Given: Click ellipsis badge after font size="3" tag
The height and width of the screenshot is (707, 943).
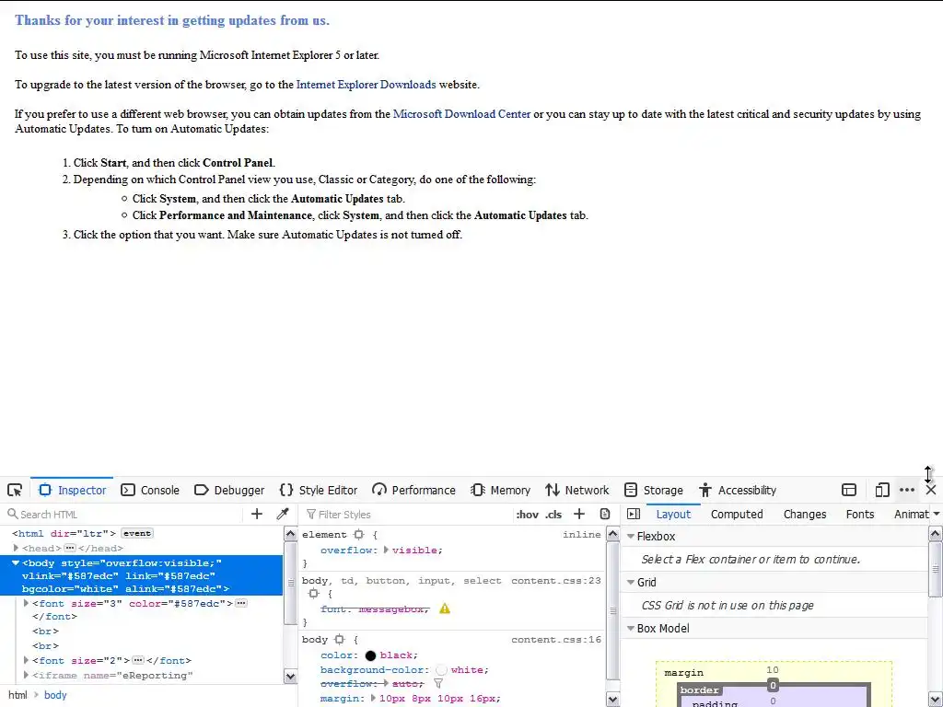Looking at the screenshot, I should tap(241, 603).
